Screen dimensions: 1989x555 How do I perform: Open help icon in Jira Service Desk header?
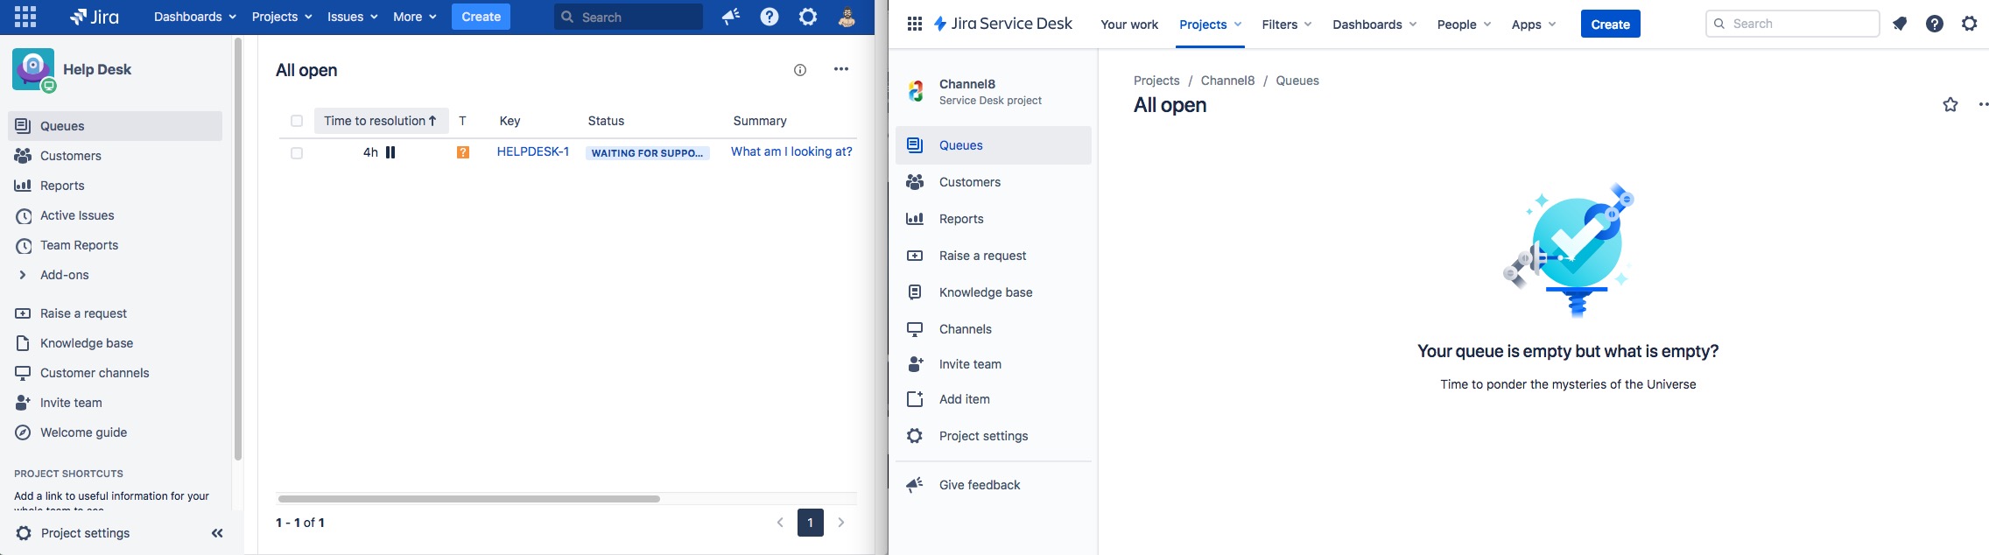pyautogui.click(x=1935, y=24)
